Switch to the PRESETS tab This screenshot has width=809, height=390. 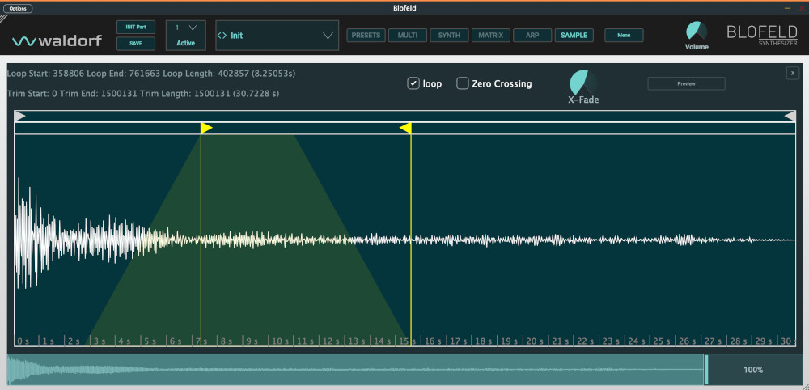tap(366, 36)
